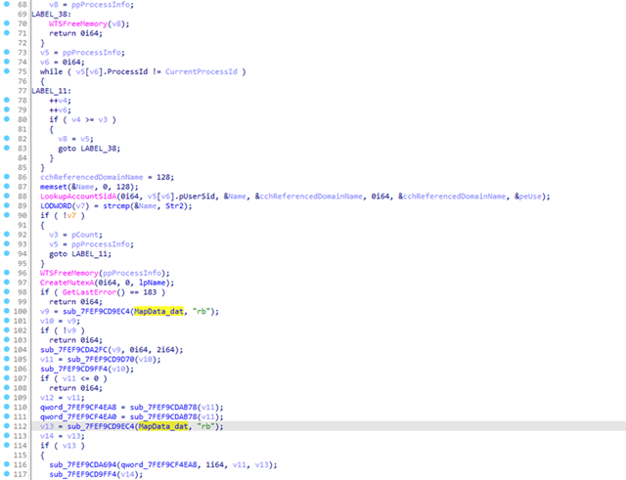Viewport: 626px width, 480px height.
Task: Click CurrentProcessId in the while condition
Action: click(x=201, y=71)
